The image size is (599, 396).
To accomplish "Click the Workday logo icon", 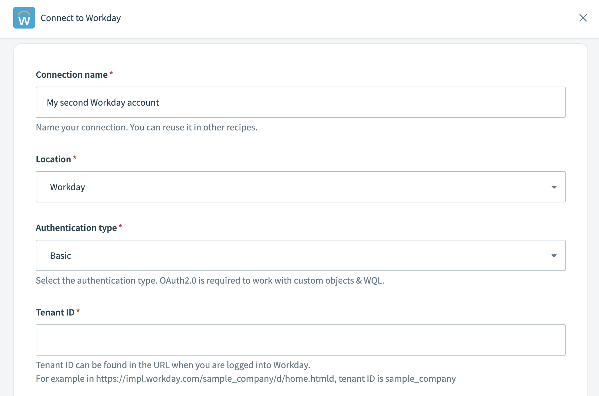I will [24, 18].
